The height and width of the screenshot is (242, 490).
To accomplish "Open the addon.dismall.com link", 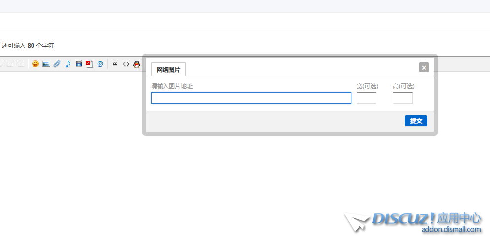I will [451, 230].
